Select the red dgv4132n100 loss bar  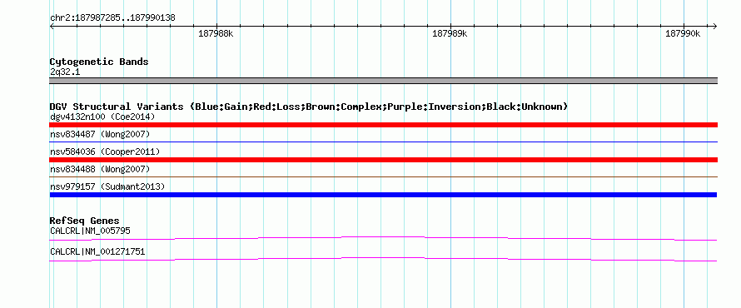383,125
